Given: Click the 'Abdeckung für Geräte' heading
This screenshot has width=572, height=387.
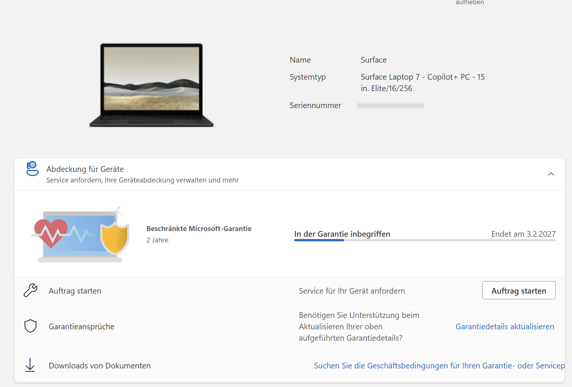Looking at the screenshot, I should click(85, 169).
